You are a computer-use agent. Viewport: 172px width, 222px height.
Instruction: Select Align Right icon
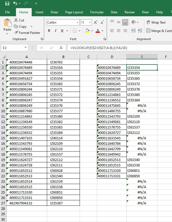tap(125, 31)
